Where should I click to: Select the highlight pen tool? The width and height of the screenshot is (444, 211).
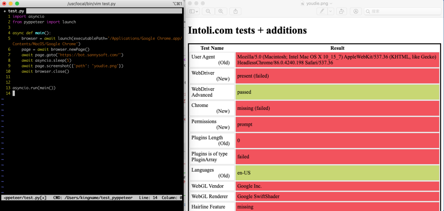tap(322, 12)
